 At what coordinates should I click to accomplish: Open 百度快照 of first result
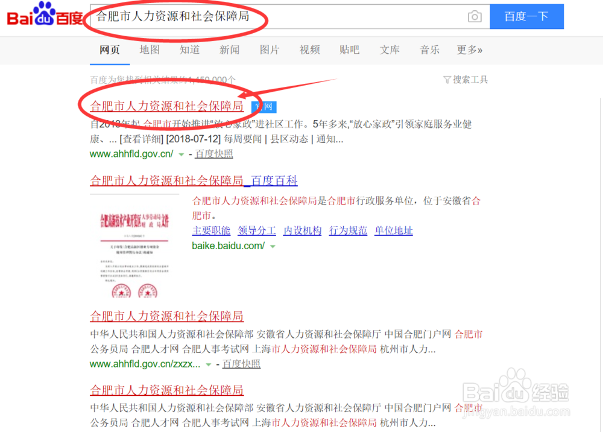click(214, 154)
